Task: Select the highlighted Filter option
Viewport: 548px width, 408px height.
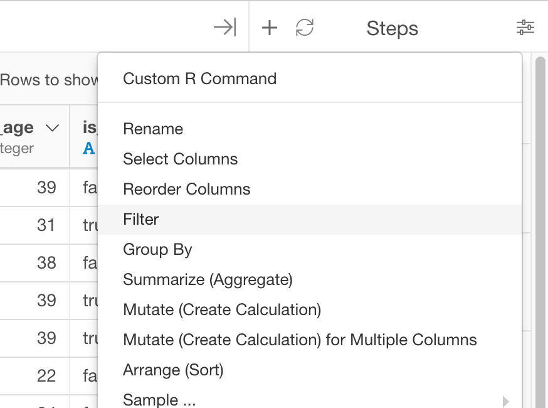Action: click(x=309, y=220)
